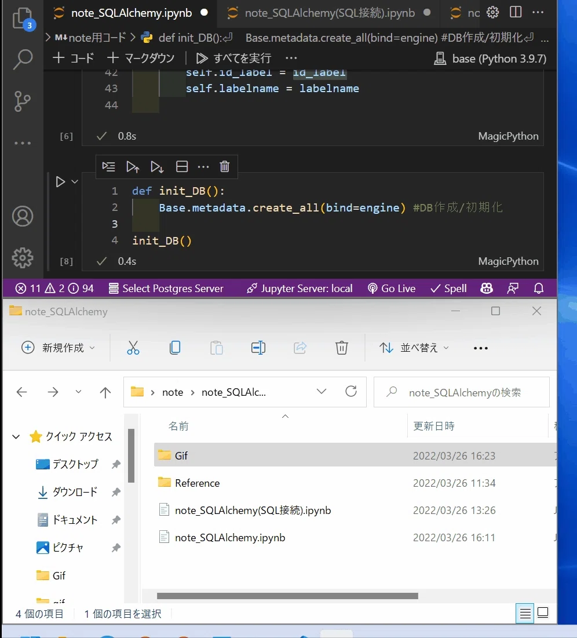Switch to note_SQLAlchemy(SQL接続).ipynb tab

coord(329,13)
